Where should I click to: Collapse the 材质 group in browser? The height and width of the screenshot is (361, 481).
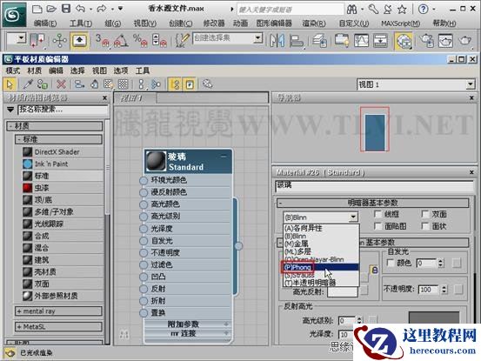[x=55, y=126]
